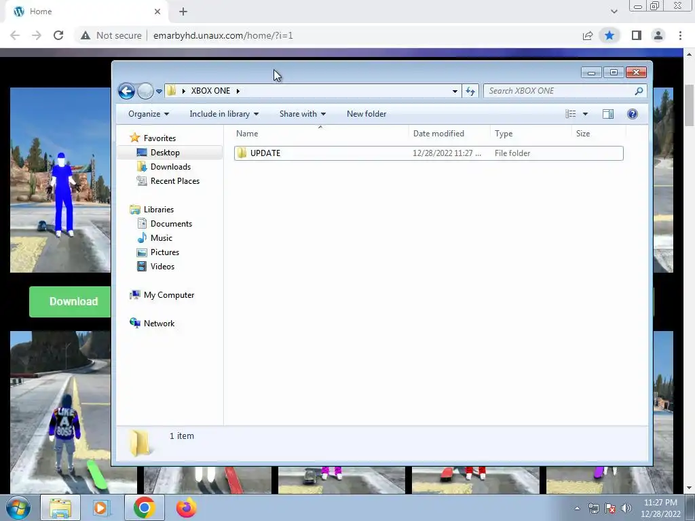Open Explorer help question-mark icon
Viewport: 695px width, 521px height.
(x=633, y=114)
